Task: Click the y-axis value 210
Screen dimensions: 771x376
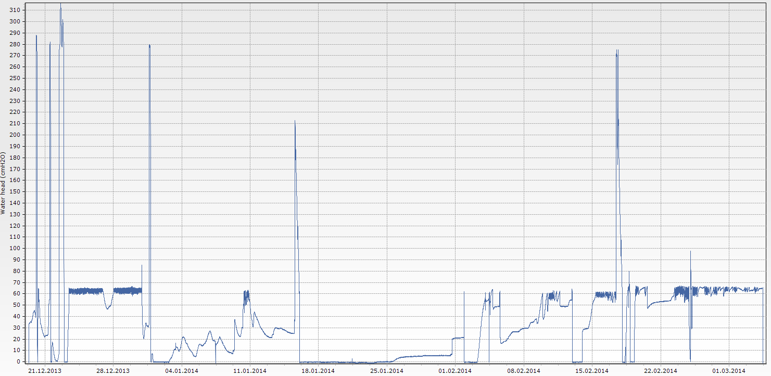Action: [x=15, y=124]
